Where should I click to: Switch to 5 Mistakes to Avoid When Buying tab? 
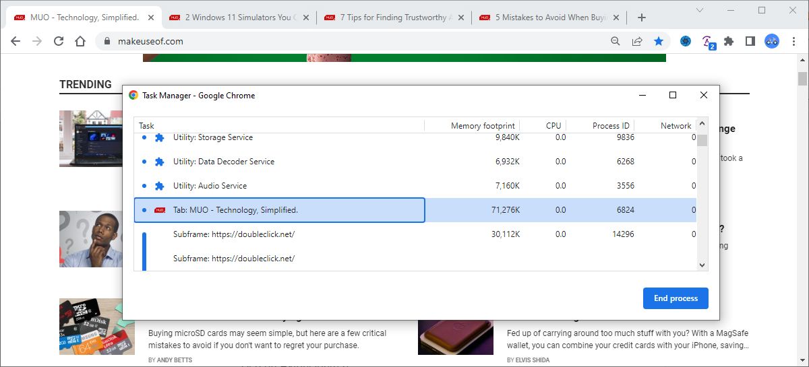coord(549,18)
